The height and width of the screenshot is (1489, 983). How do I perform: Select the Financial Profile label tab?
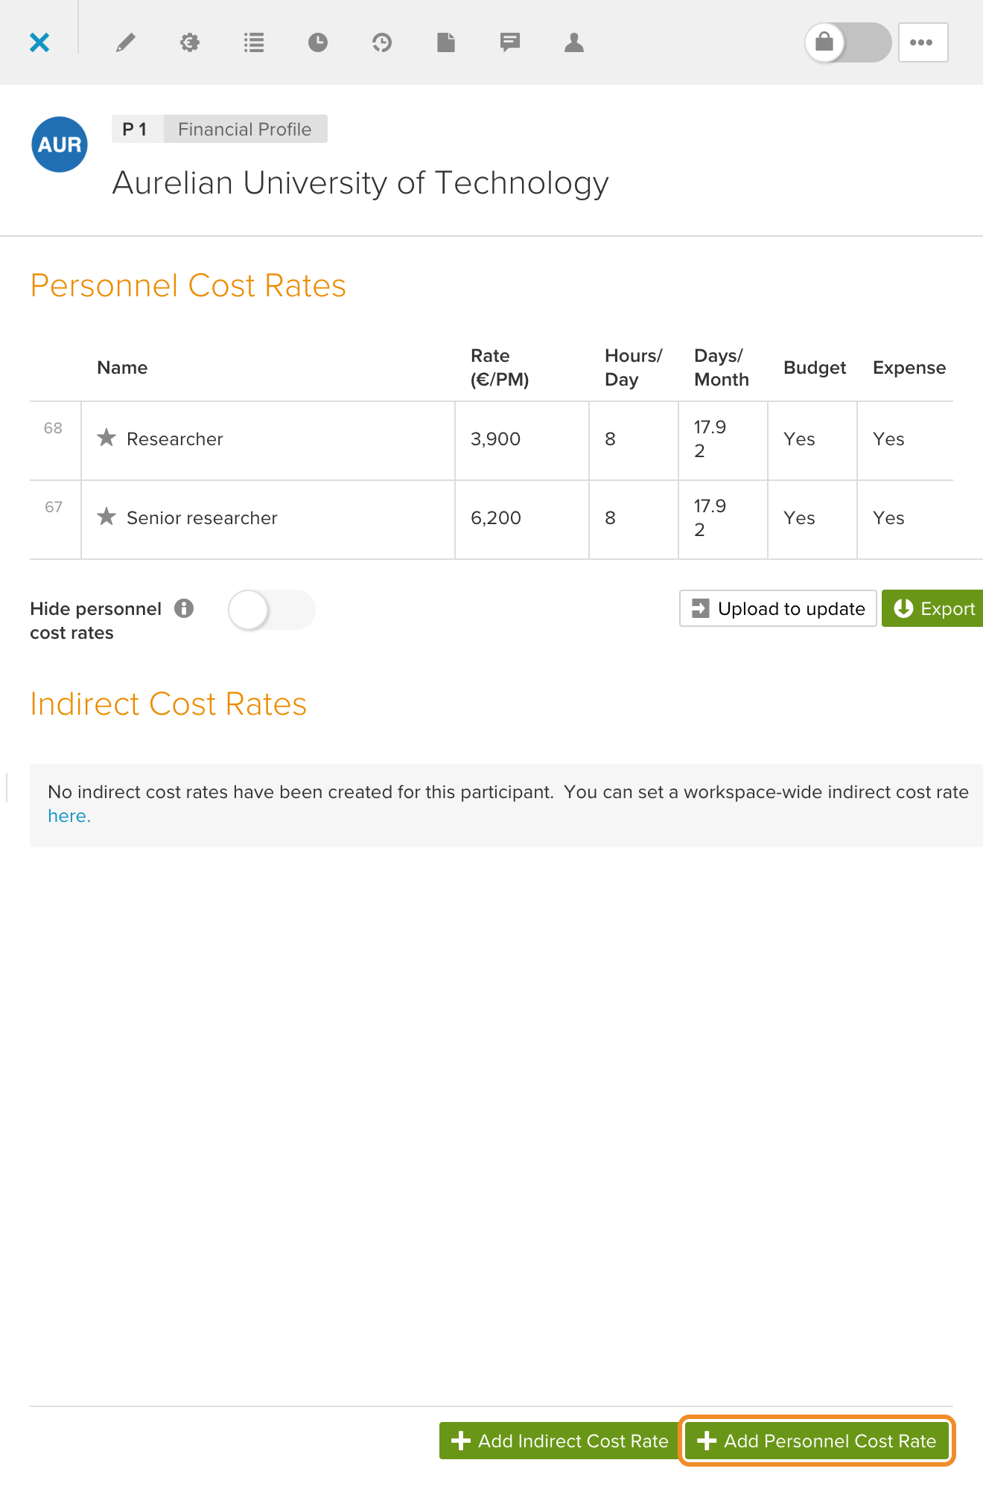(x=245, y=129)
